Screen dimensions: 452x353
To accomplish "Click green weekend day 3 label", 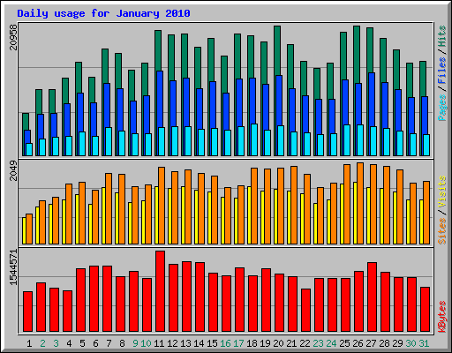I will click(x=56, y=343).
